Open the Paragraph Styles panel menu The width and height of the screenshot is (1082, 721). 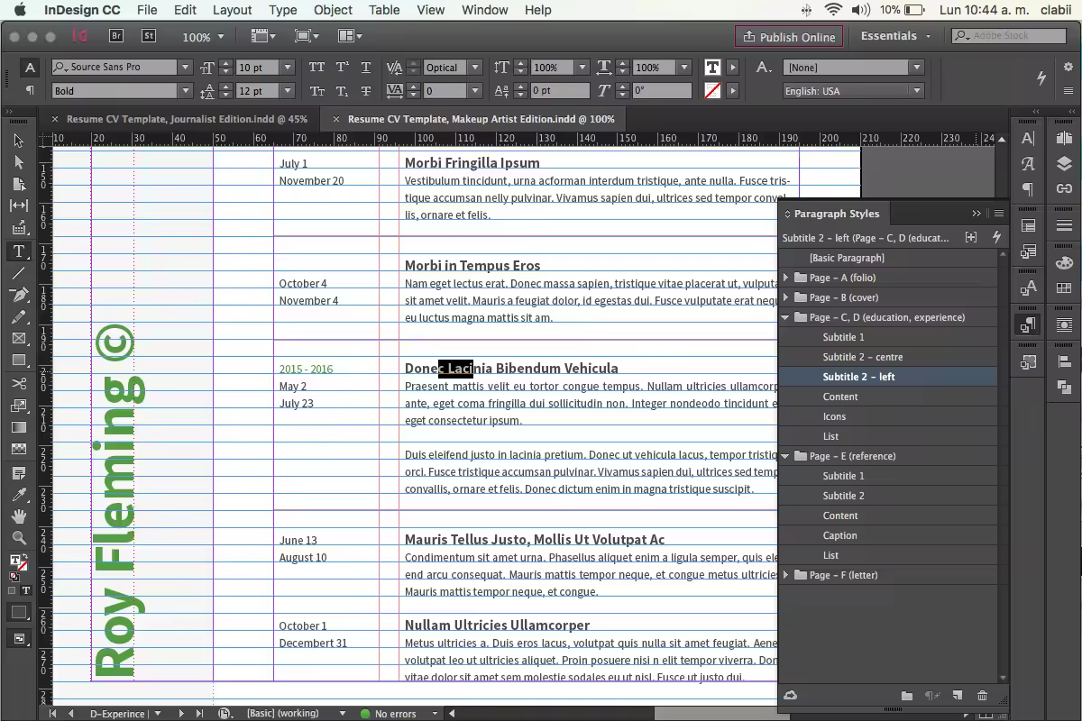click(999, 214)
